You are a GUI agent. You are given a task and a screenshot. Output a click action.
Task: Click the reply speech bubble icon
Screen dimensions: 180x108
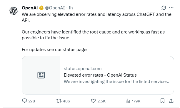click(x=24, y=101)
